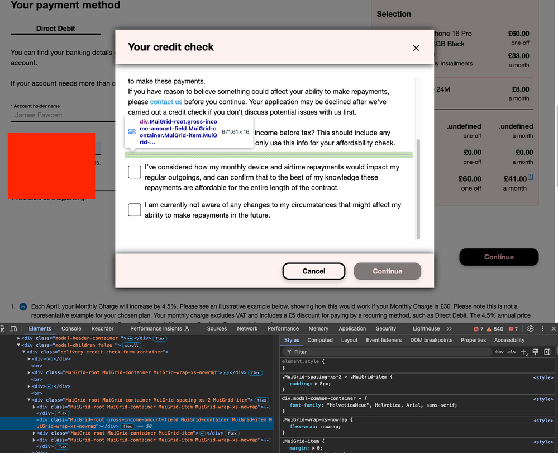The width and height of the screenshot is (558, 453).
Task: Tick the no changes to circumstances checkbox
Action: [134, 210]
